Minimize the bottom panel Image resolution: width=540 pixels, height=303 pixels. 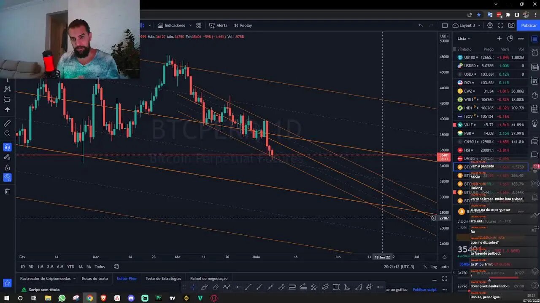pyautogui.click(x=434, y=279)
